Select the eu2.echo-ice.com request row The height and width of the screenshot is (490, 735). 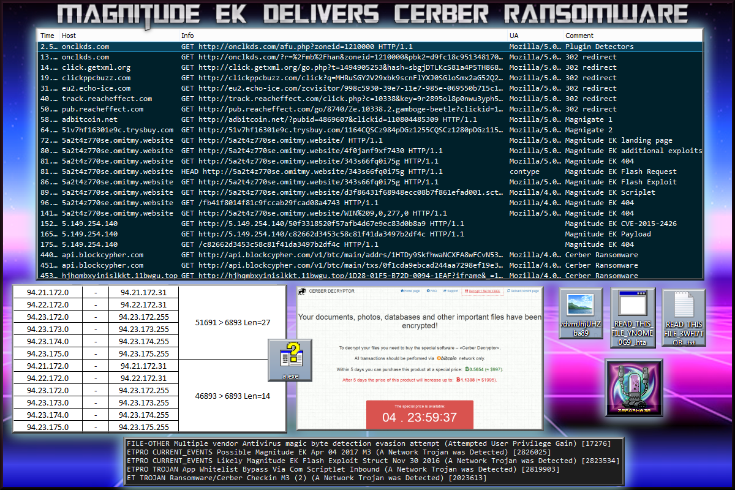point(371,88)
